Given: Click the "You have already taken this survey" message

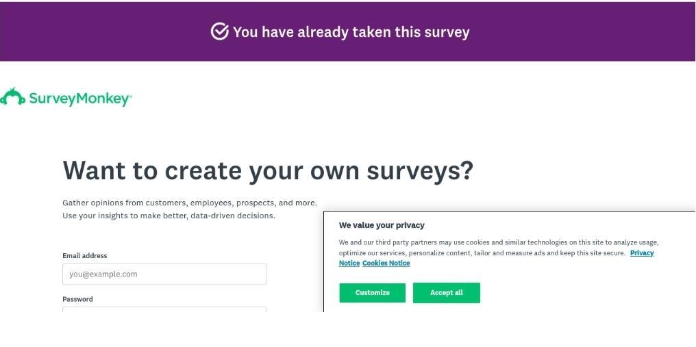Looking at the screenshot, I should click(351, 32).
